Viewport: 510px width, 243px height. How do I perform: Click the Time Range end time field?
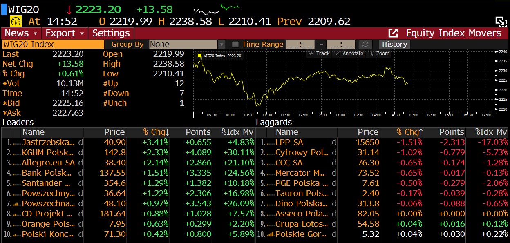tap(341, 44)
